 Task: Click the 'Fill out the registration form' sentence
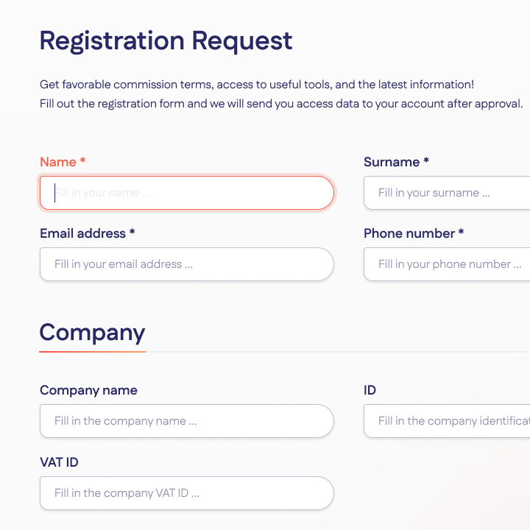point(281,103)
